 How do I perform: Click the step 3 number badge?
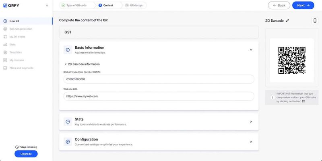pyautogui.click(x=127, y=5)
